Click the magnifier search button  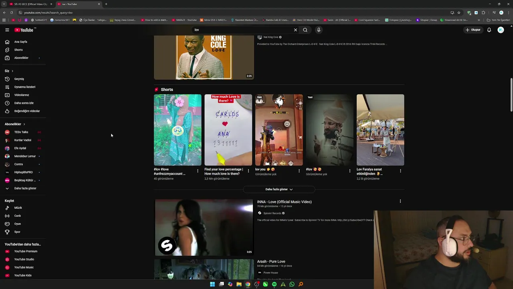pyautogui.click(x=305, y=30)
